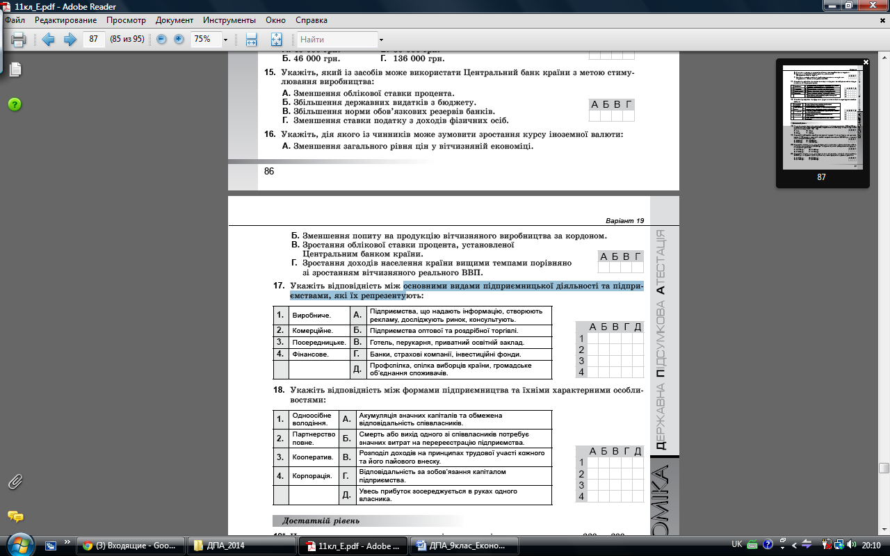Expand the quick launch chevron on the taskbar
Screen dimensions: 890x556
[67, 542]
